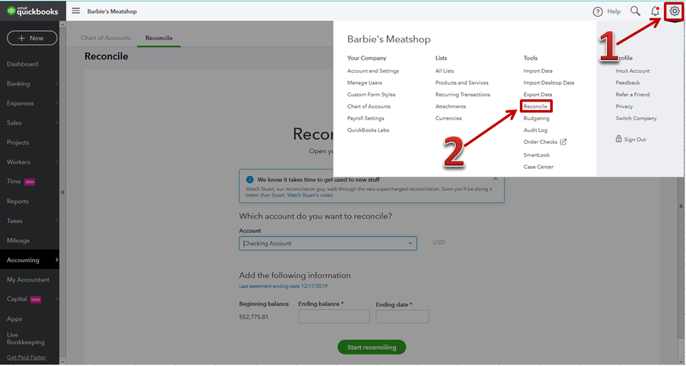Open Intuit Account profile link
The width and height of the screenshot is (686, 366).
(x=632, y=71)
